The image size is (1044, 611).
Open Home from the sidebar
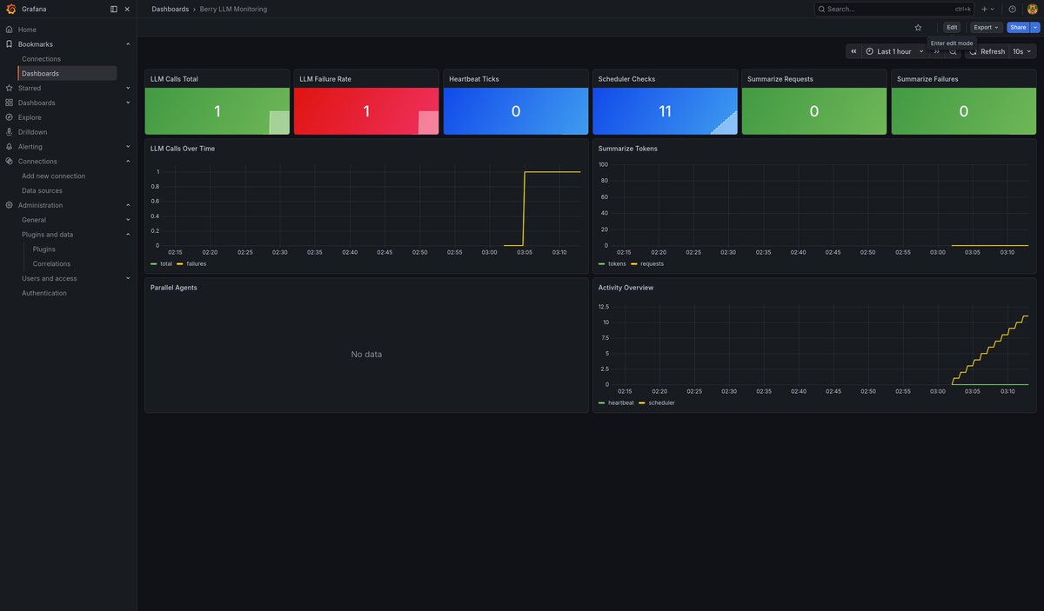pyautogui.click(x=27, y=30)
